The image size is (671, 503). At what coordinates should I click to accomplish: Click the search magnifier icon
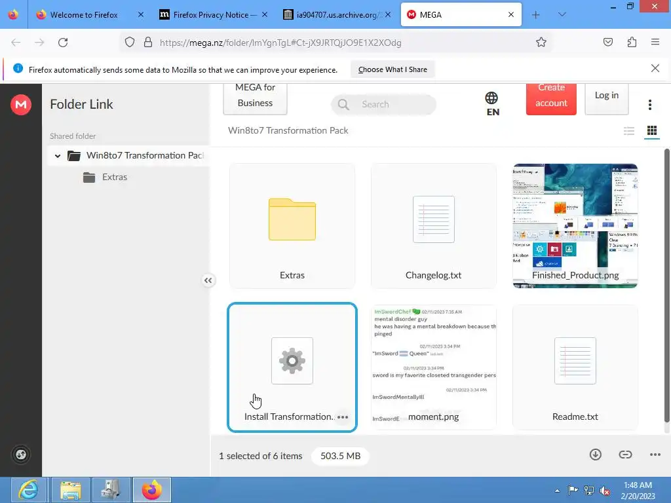(343, 104)
